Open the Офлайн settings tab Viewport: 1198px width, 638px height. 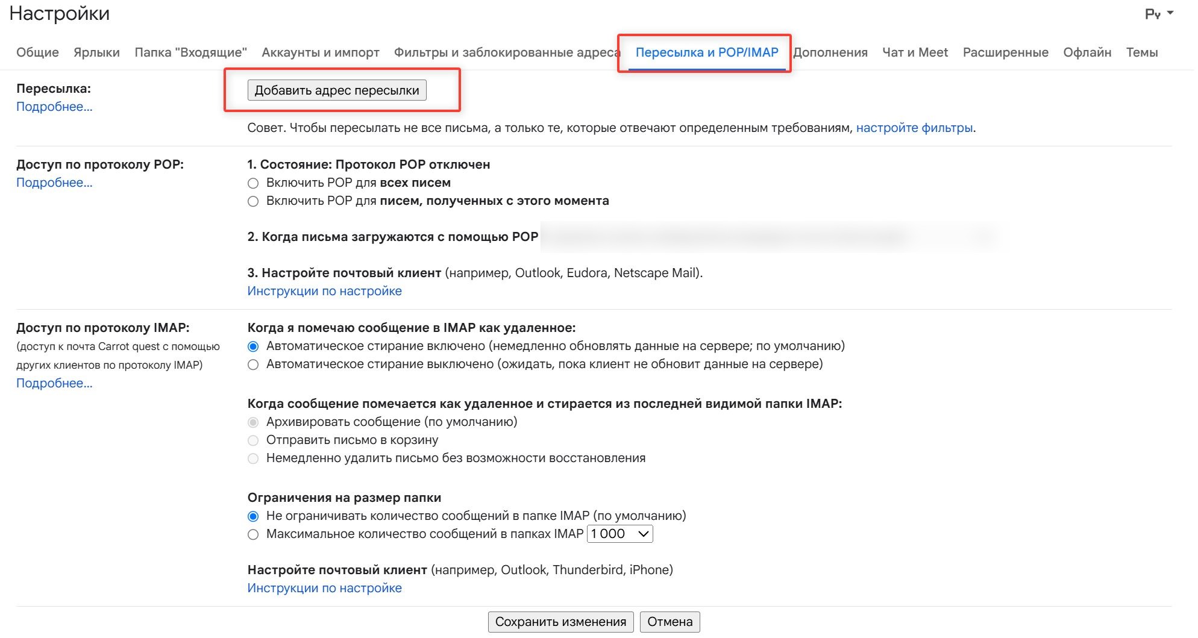pos(1087,52)
